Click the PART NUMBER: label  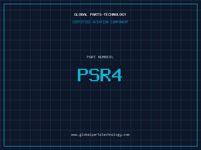pyautogui.click(x=100, y=57)
